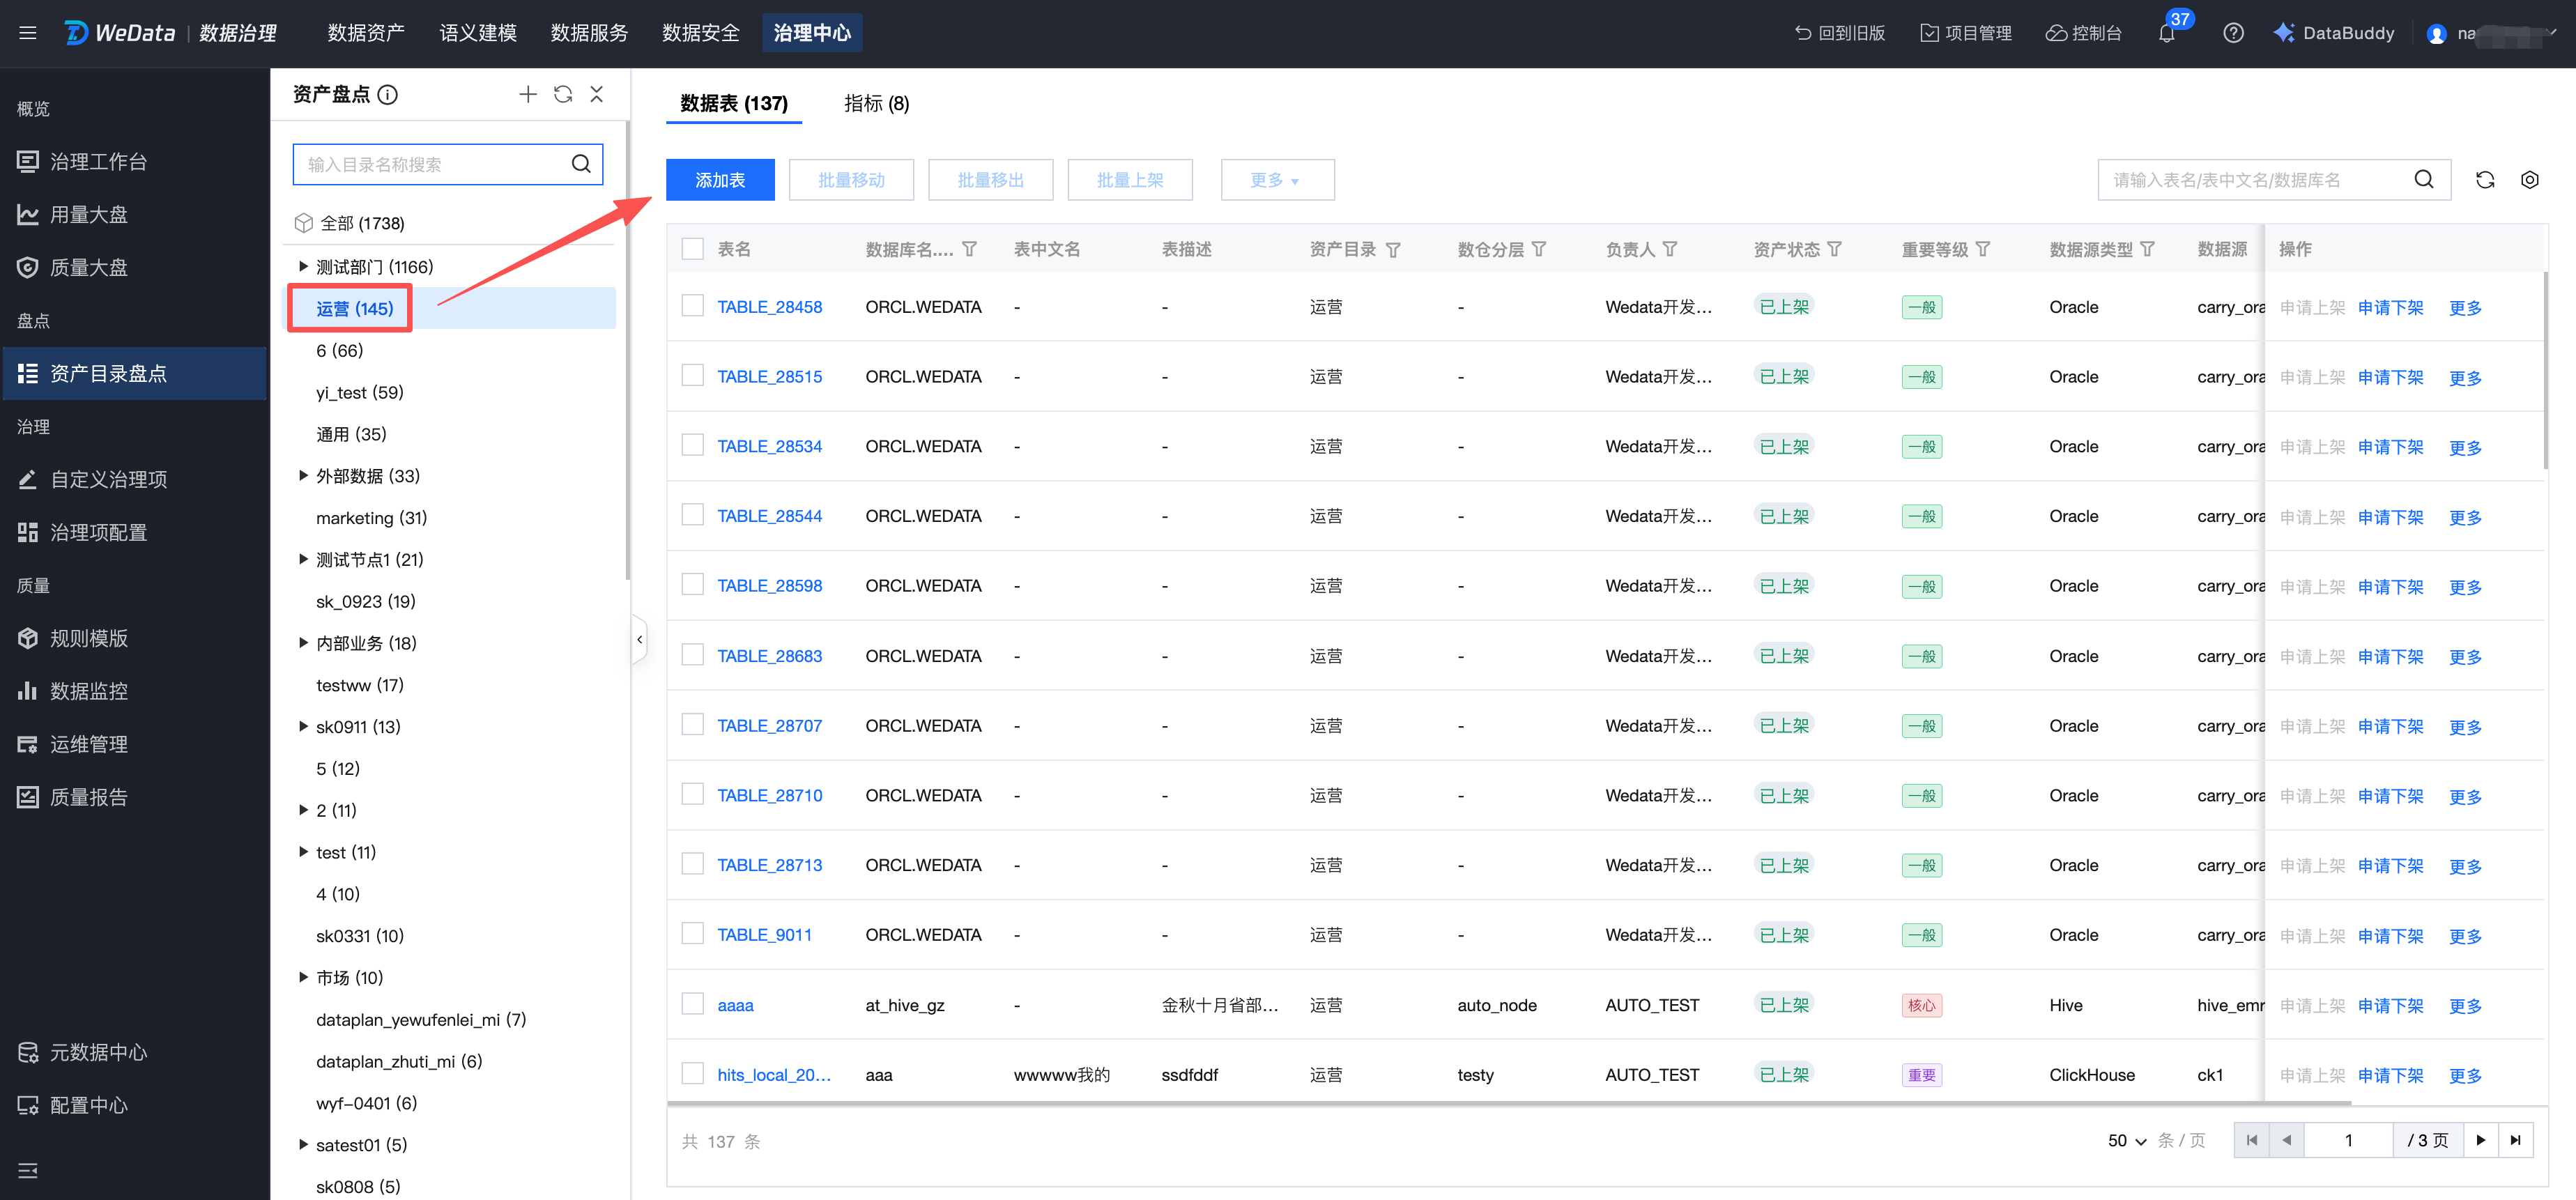Click the hamburger menu icon at top left
Screen dimensions: 2576x1200
pos(28,33)
